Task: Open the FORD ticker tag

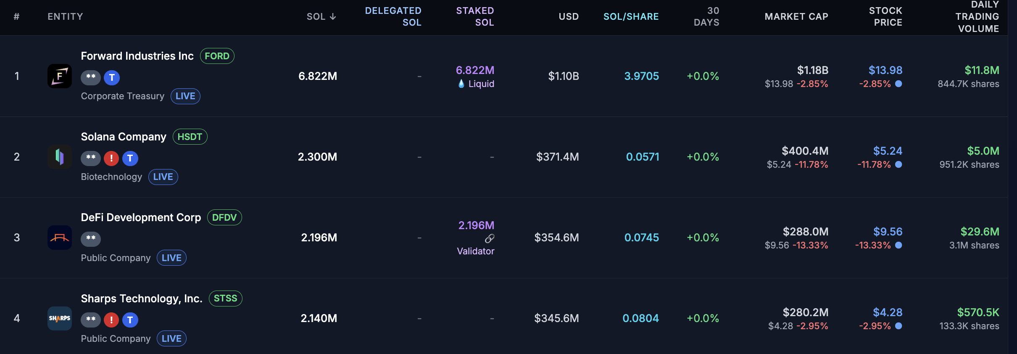Action: [217, 56]
